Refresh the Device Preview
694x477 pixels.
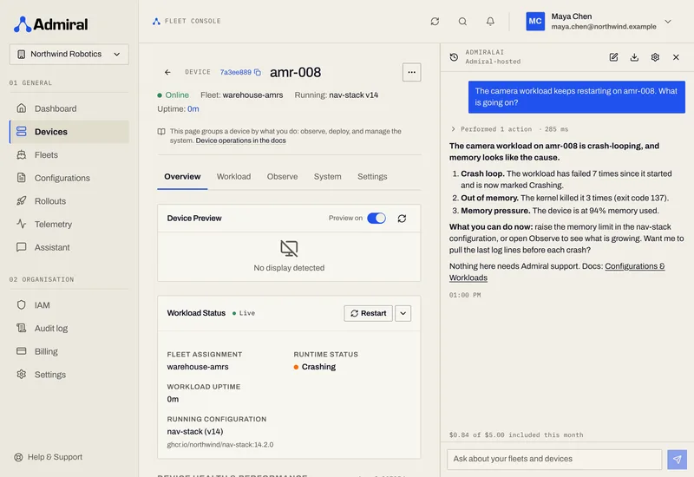[402, 219]
